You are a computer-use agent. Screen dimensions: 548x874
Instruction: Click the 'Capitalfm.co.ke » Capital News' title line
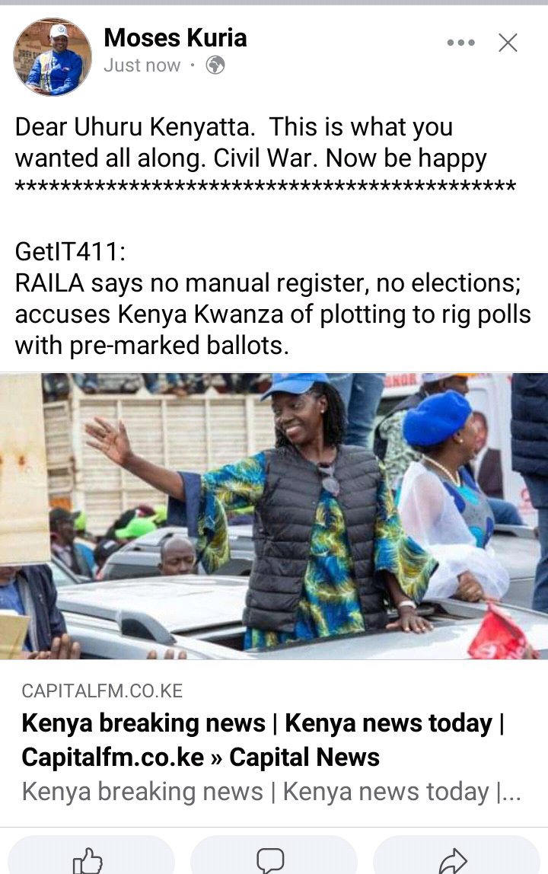click(x=201, y=757)
